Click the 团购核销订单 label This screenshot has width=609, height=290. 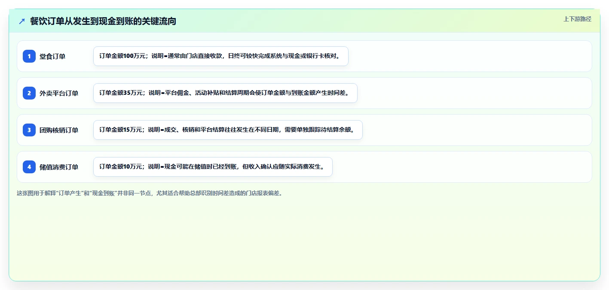point(59,130)
